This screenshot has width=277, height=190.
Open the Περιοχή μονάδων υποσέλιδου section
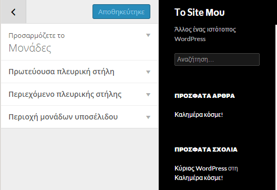tap(79, 117)
